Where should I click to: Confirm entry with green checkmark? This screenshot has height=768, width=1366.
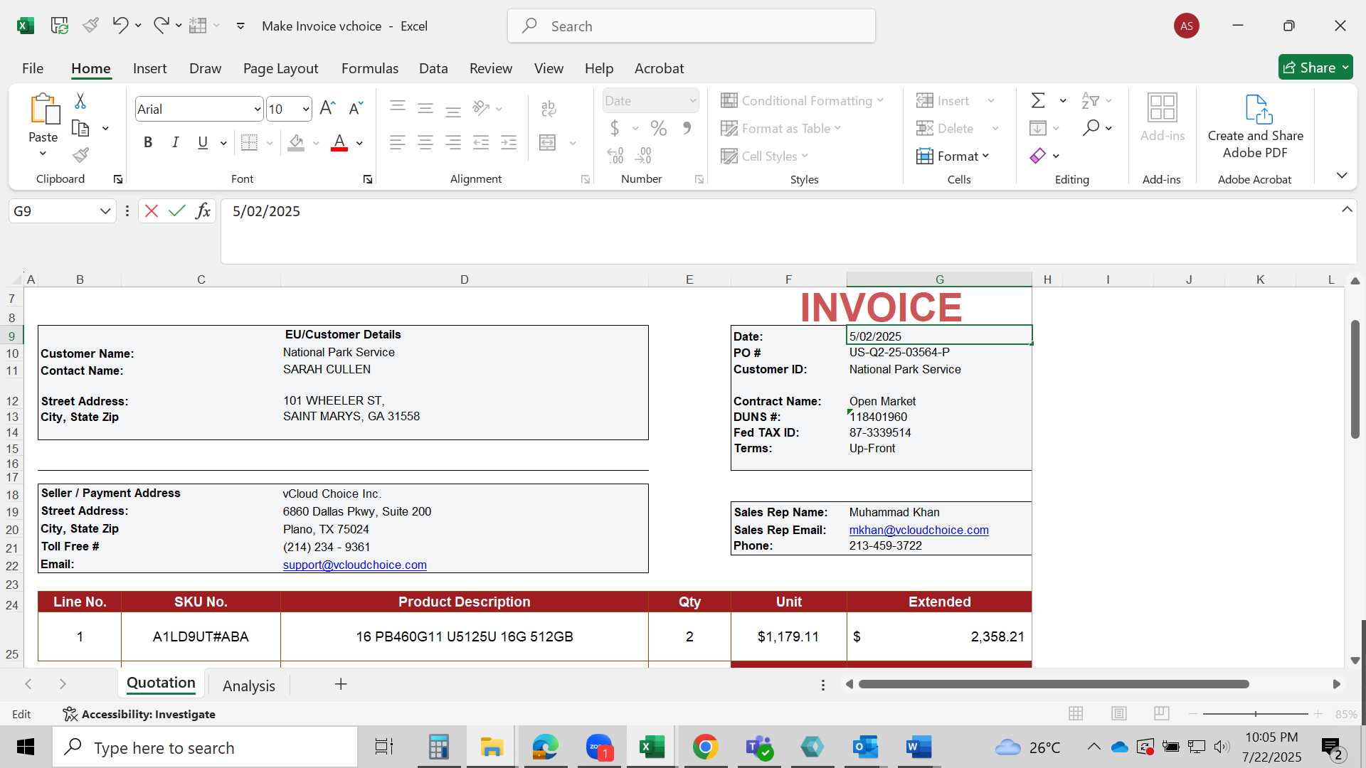click(177, 211)
